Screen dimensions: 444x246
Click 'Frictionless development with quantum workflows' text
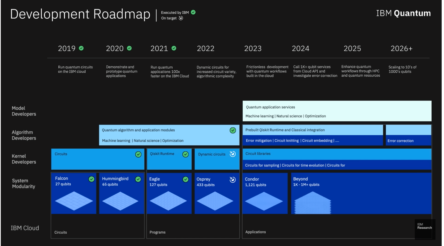click(x=267, y=71)
